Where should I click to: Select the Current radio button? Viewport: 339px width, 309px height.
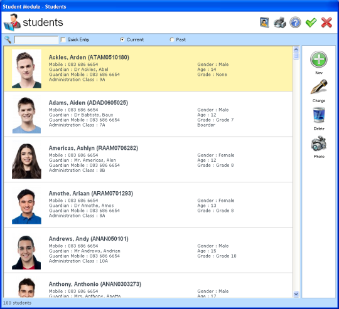click(122, 39)
